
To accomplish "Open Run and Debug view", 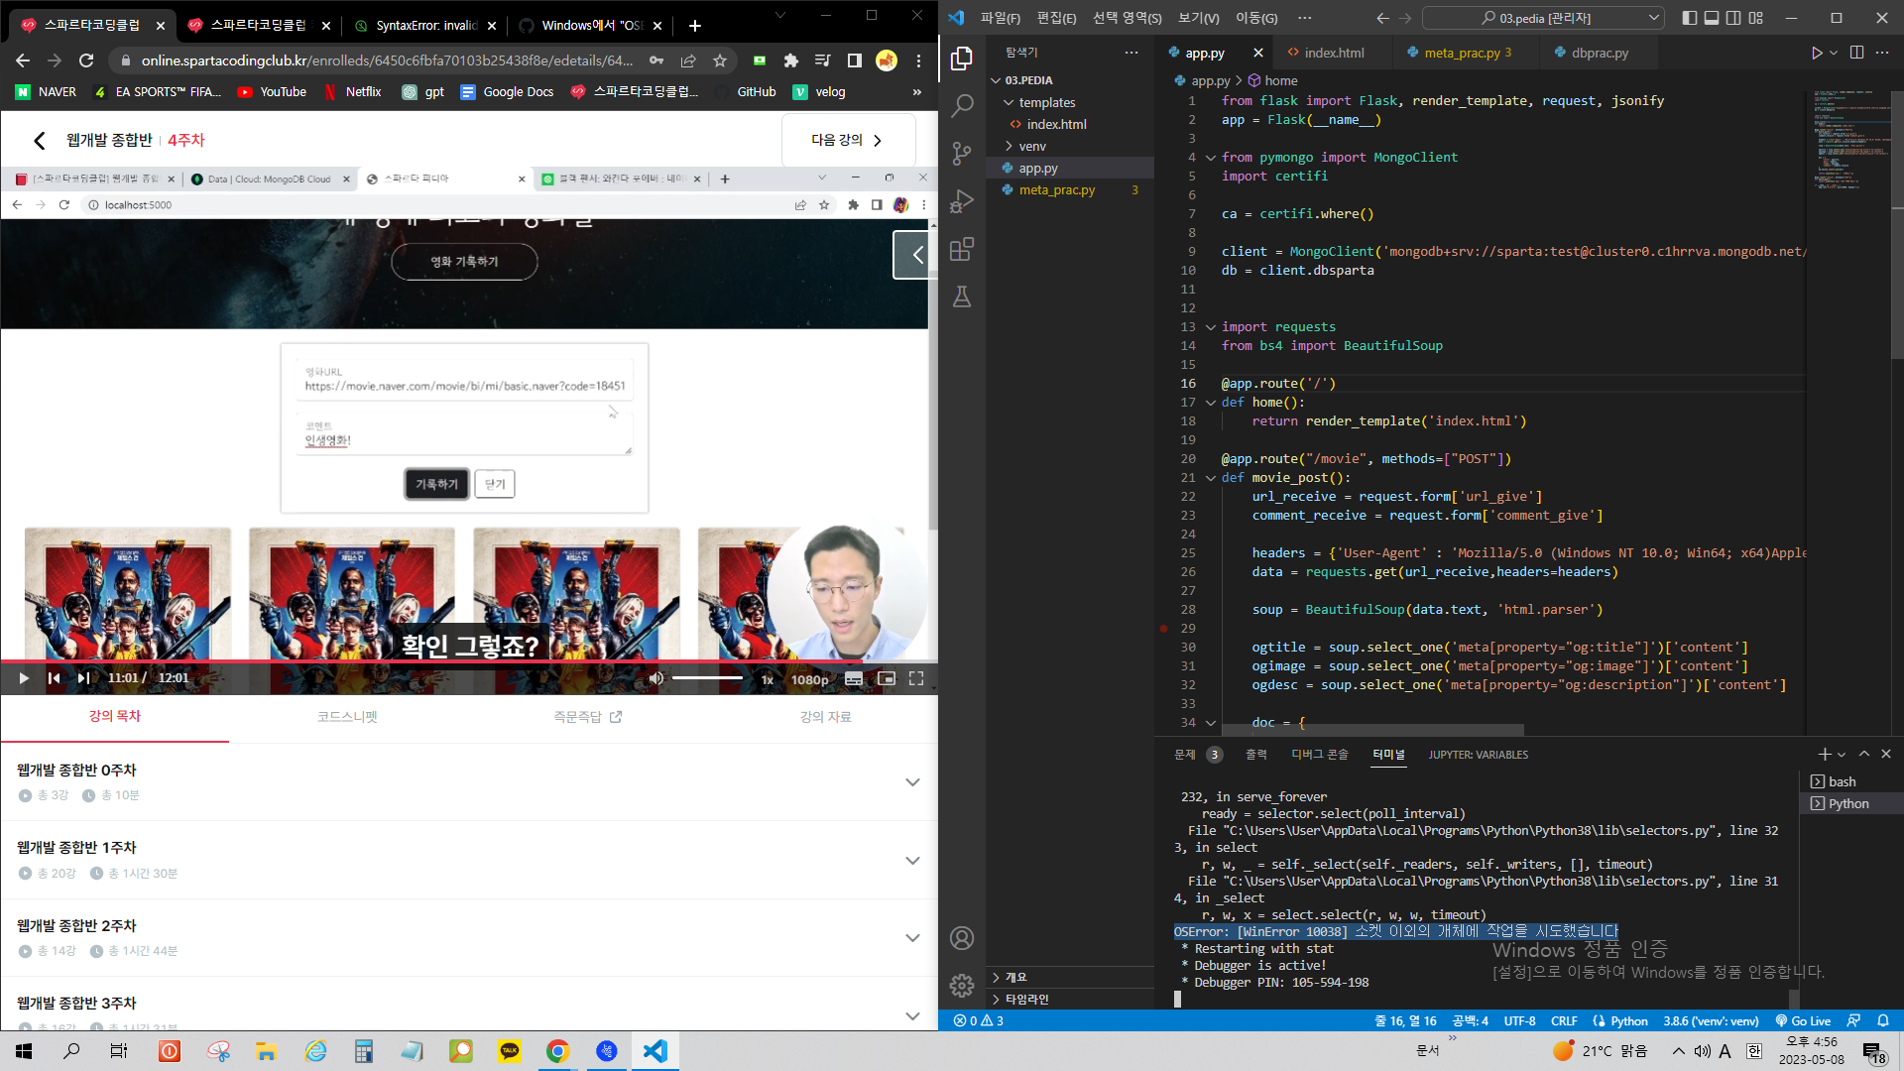I will [961, 201].
